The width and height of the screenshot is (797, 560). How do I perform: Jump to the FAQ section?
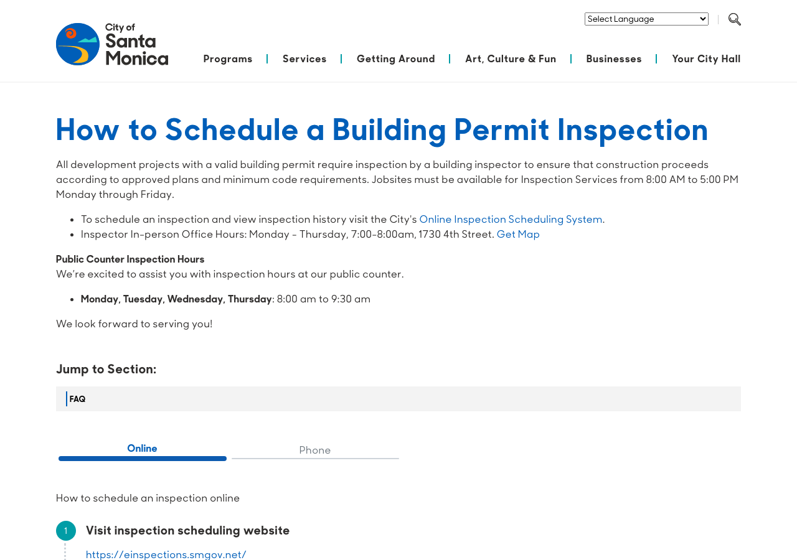coord(77,399)
